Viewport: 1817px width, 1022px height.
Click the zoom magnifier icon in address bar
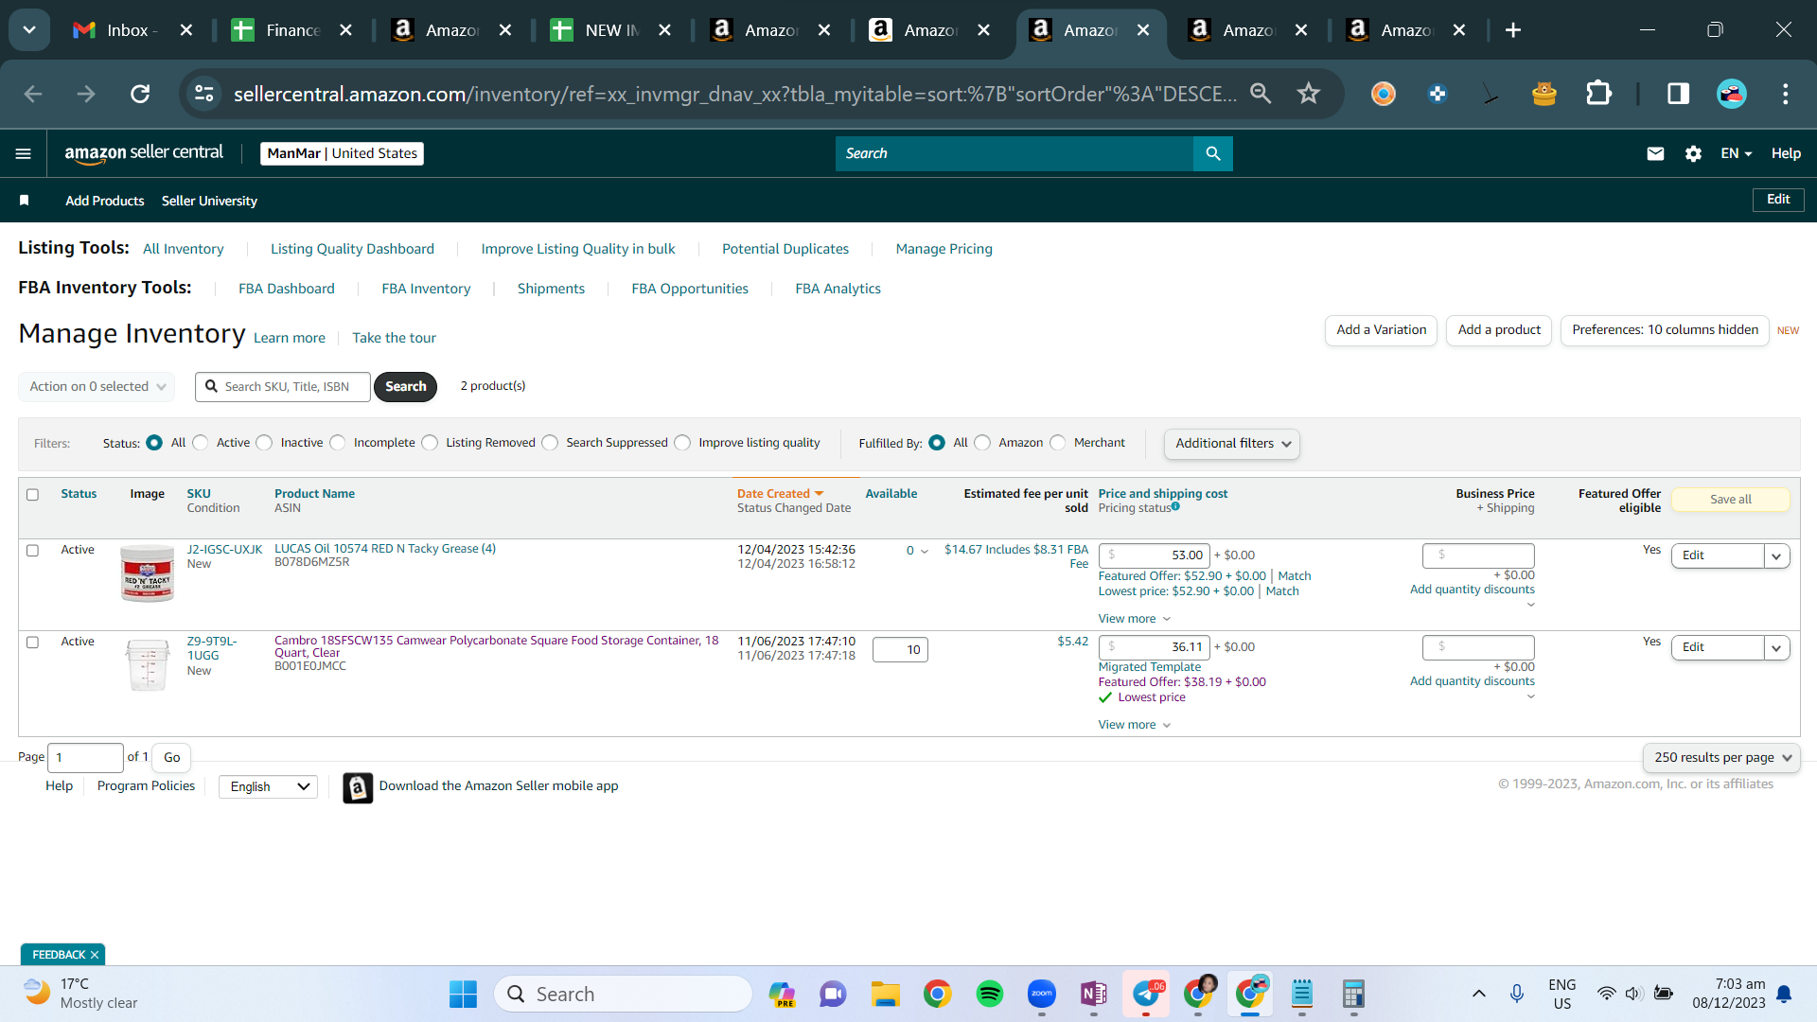pos(1261,94)
